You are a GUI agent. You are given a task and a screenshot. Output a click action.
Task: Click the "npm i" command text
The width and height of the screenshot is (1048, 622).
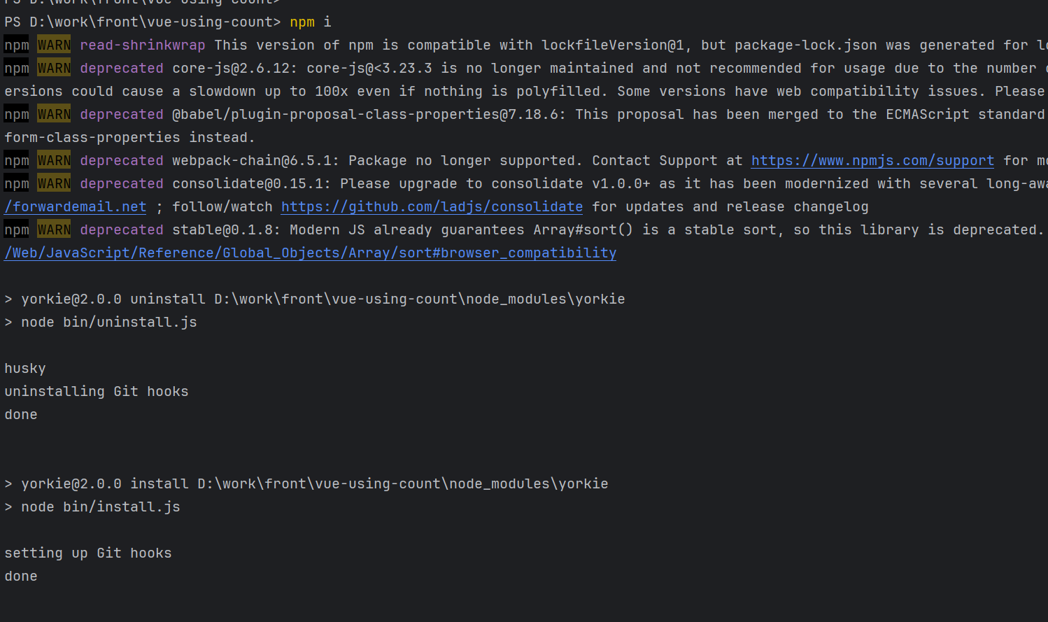[310, 22]
